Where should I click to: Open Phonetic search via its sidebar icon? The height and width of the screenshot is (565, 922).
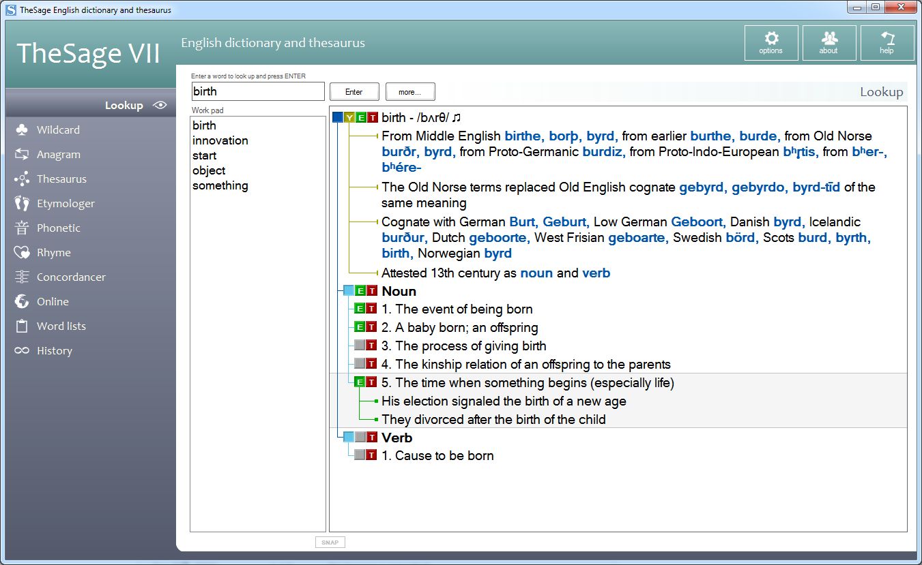22,228
